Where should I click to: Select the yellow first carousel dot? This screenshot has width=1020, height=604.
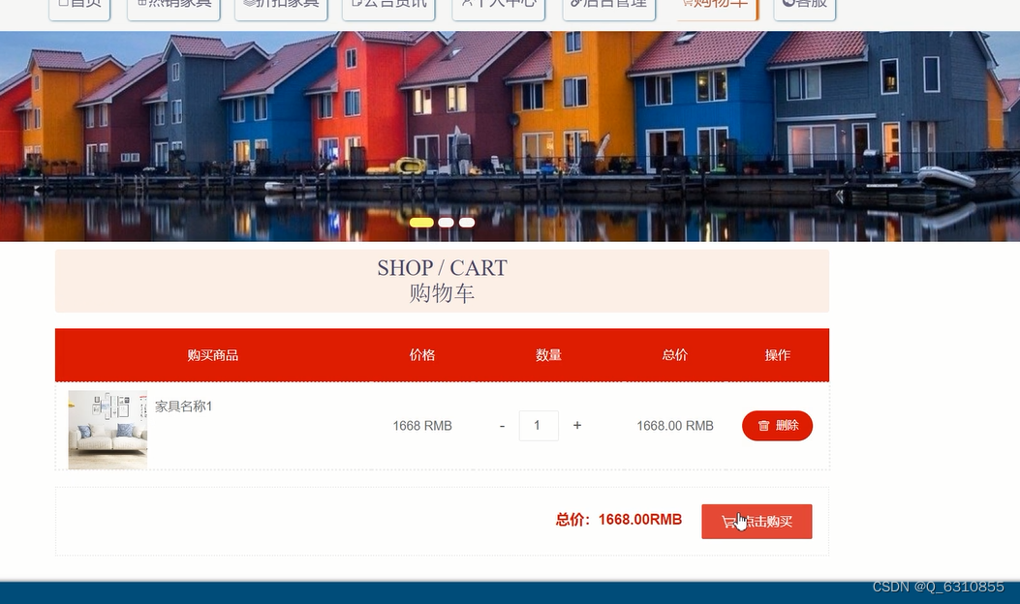[x=421, y=223]
